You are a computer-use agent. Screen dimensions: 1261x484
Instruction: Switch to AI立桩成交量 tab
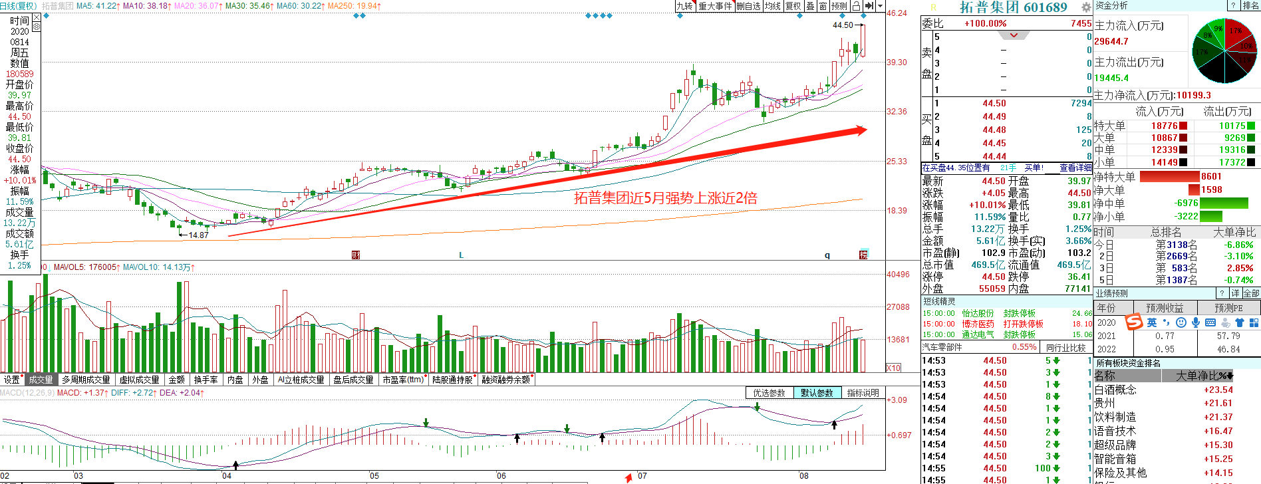coord(301,380)
